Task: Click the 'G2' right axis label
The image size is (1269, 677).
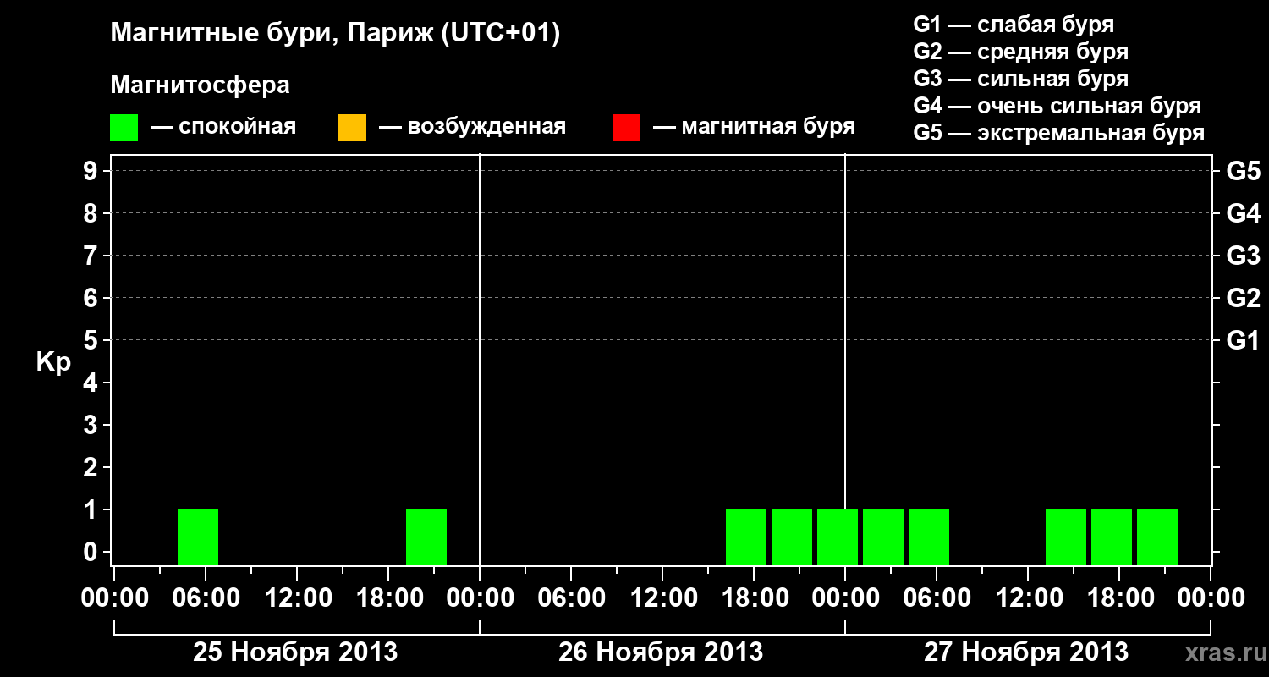Action: click(1243, 298)
